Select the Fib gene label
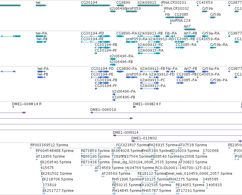This screenshot has width=242, height=195. coord(167,14)
